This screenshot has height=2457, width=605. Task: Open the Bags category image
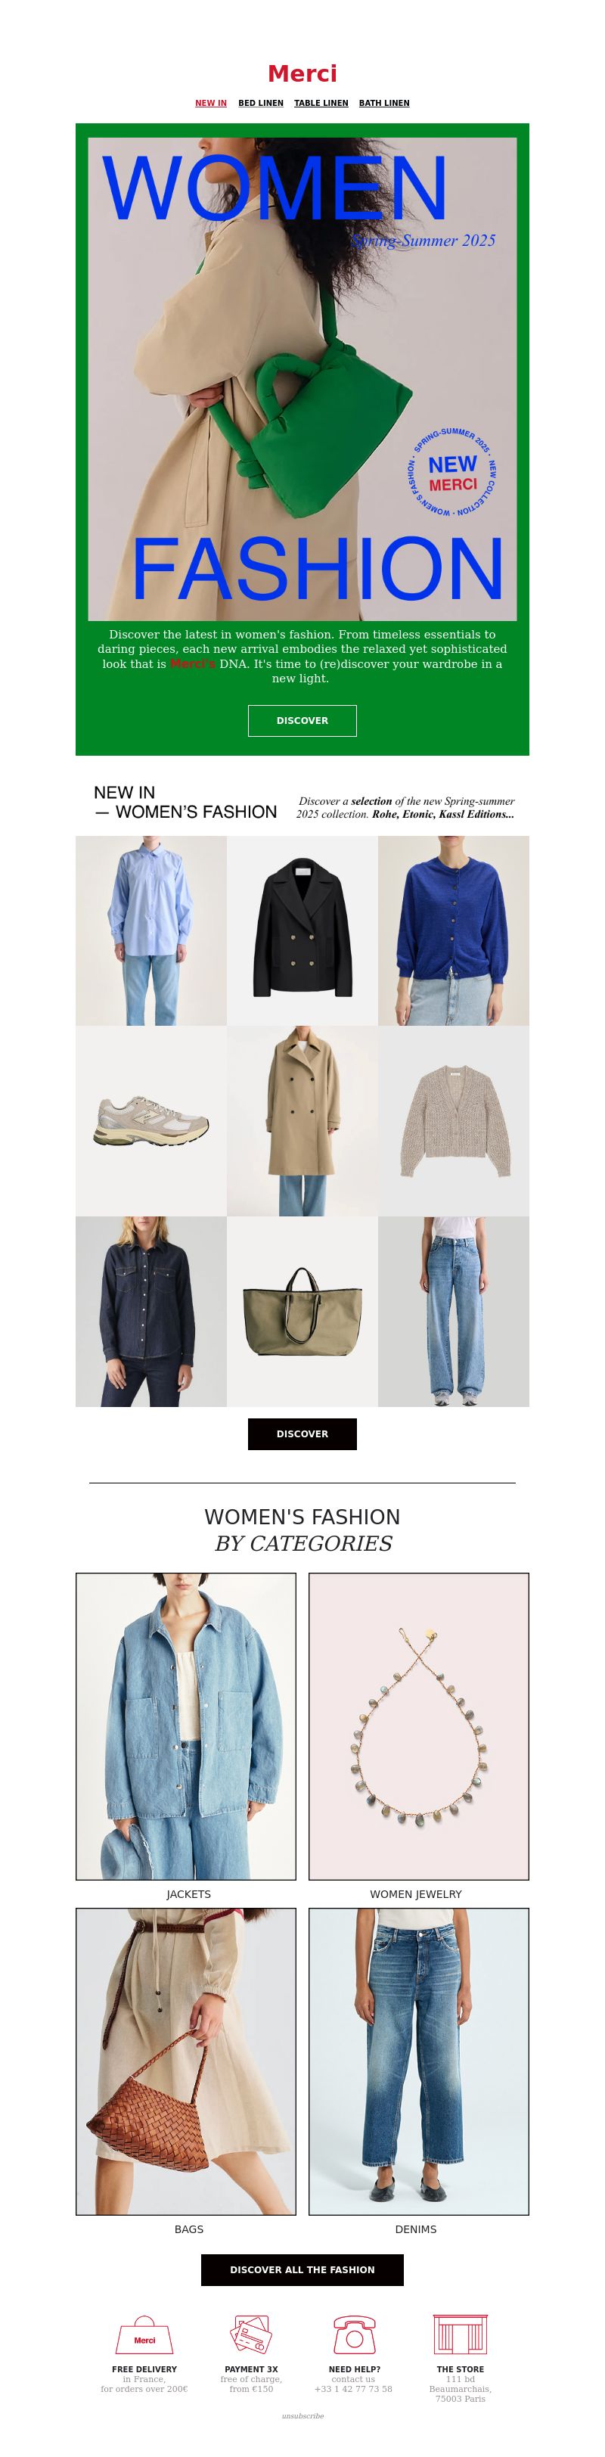[x=186, y=2061]
